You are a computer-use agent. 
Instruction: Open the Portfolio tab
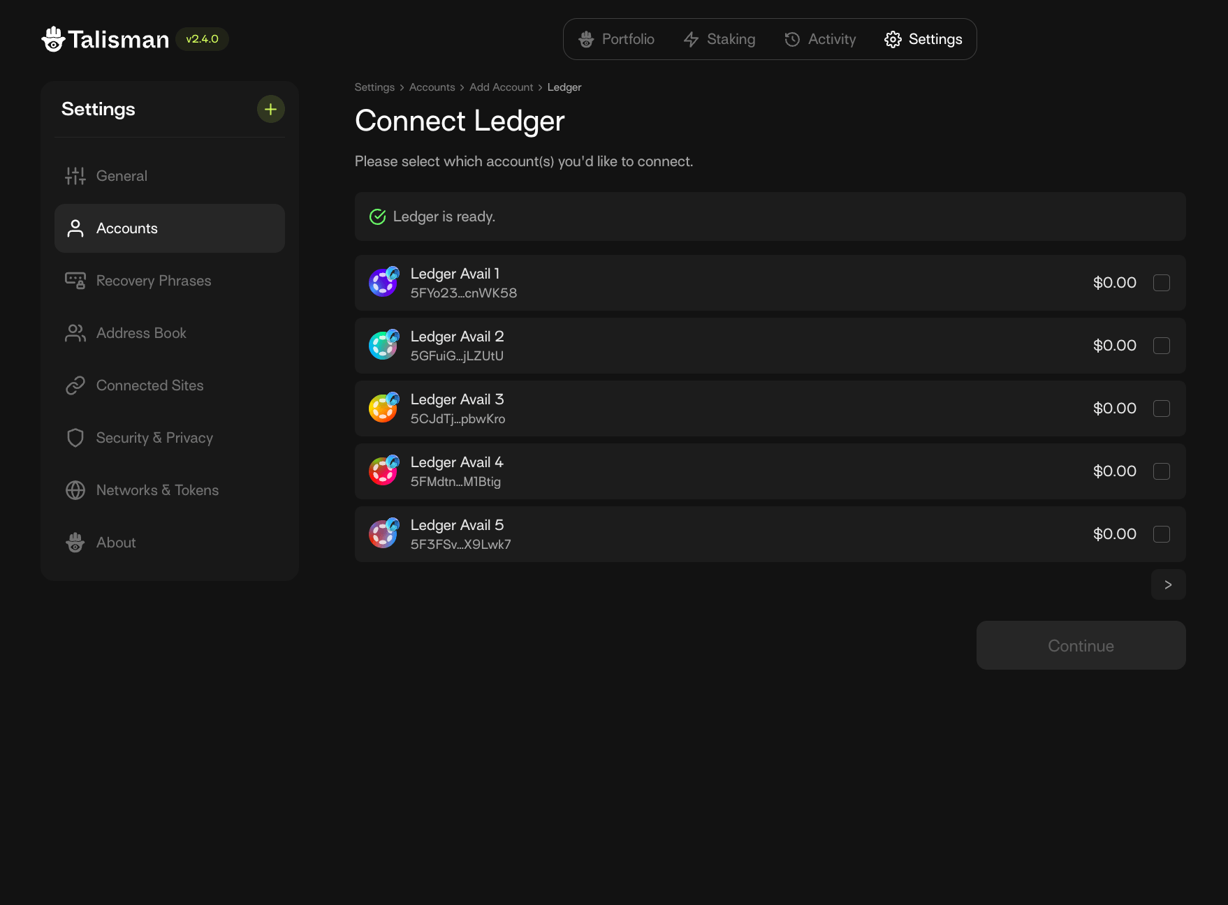[x=617, y=39]
